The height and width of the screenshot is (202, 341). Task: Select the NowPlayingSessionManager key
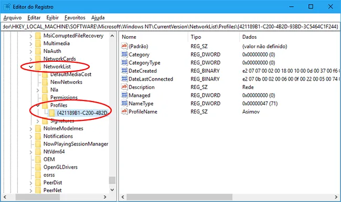pyautogui.click(x=76, y=144)
